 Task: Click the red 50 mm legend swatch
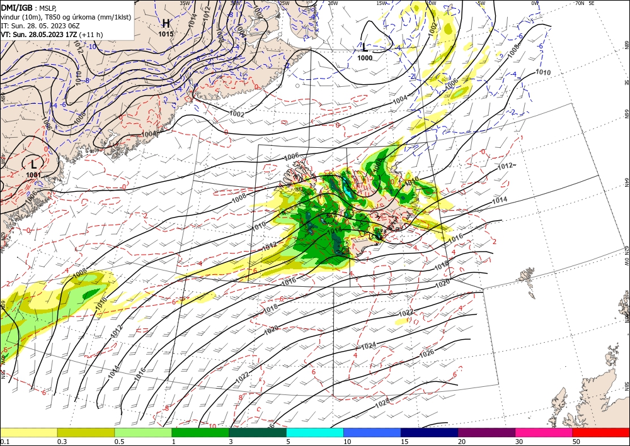(x=601, y=432)
